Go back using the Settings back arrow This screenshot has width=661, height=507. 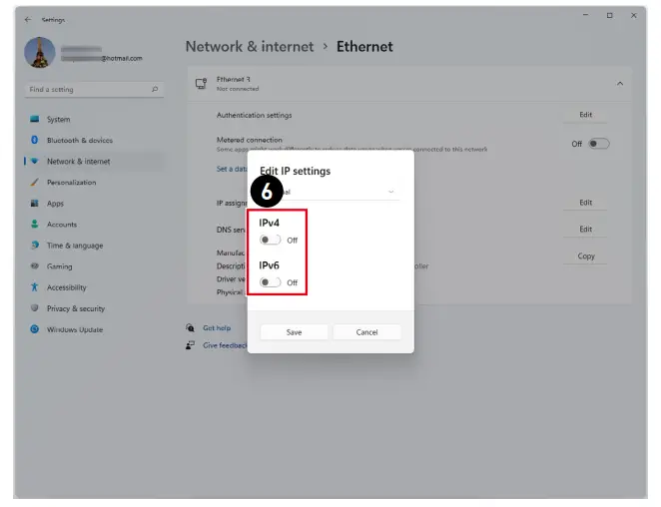27,19
